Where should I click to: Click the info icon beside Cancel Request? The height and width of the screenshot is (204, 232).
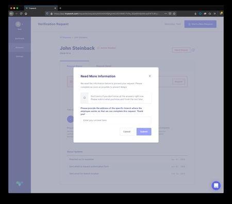point(193,50)
